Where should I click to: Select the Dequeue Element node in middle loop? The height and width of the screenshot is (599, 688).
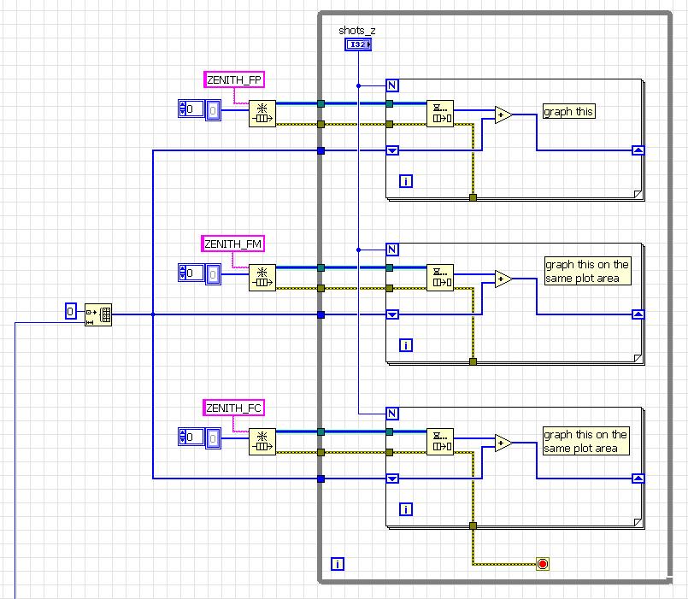[440, 278]
